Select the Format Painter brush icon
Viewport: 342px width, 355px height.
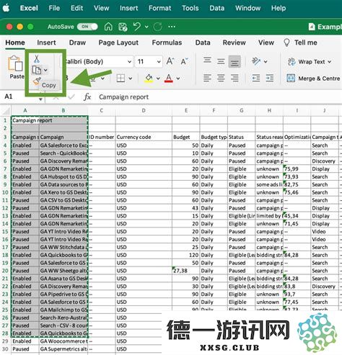click(x=37, y=81)
